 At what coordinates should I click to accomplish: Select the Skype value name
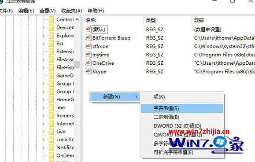tap(100, 71)
